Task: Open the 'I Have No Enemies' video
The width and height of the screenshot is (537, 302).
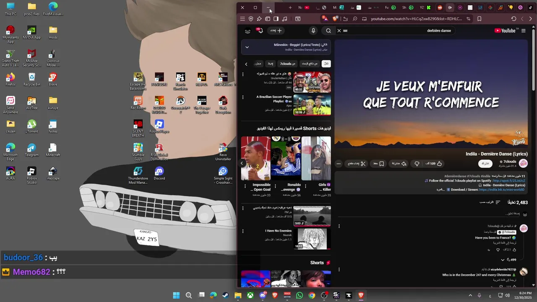Action: click(x=312, y=239)
